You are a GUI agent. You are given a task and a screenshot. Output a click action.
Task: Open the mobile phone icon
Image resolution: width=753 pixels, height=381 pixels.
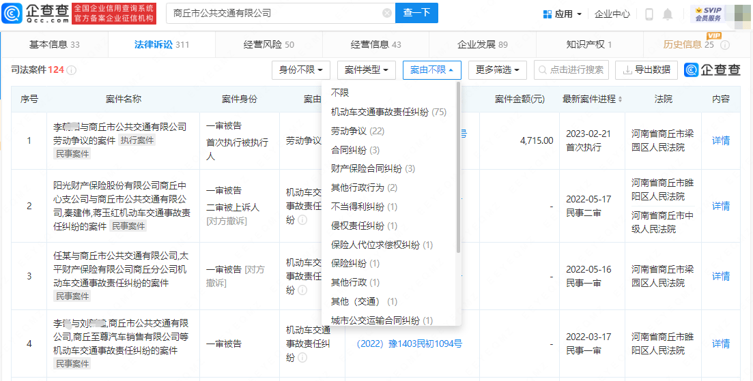coord(649,14)
